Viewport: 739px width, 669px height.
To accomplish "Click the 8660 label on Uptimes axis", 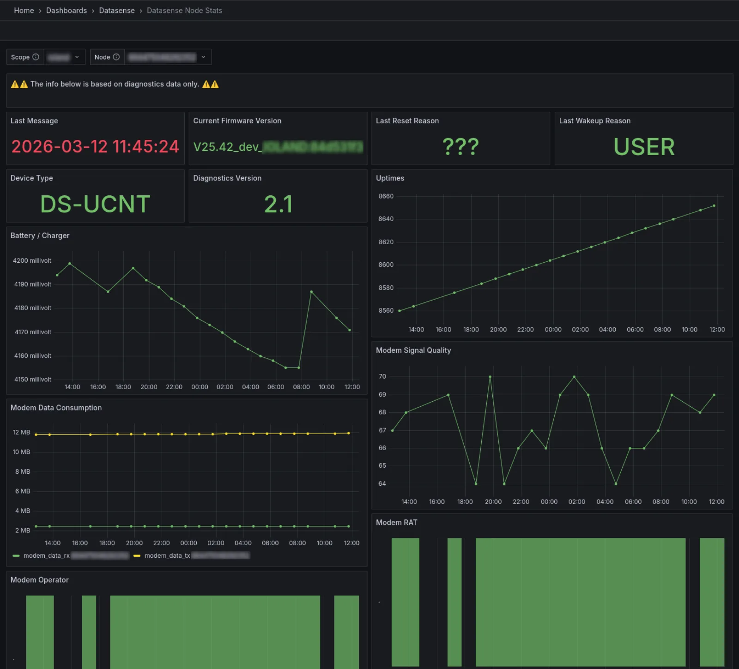I will point(386,196).
